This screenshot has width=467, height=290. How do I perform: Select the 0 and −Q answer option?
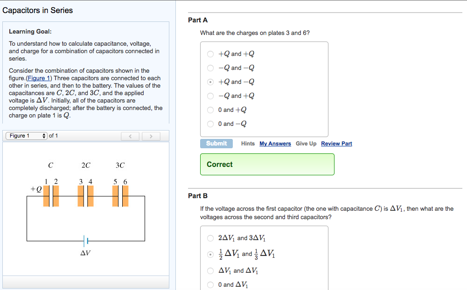click(210, 124)
